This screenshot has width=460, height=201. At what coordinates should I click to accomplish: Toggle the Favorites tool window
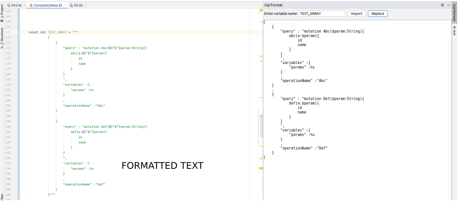click(2, 197)
